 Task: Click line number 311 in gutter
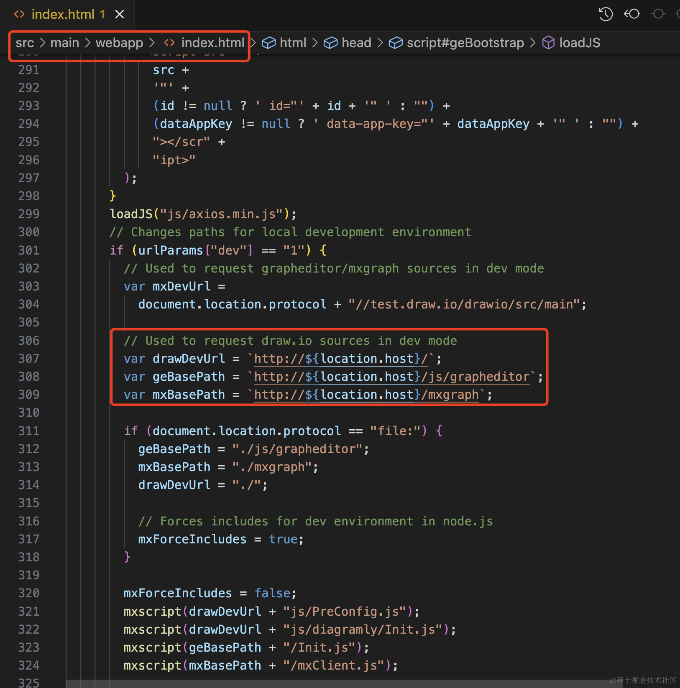click(x=28, y=431)
